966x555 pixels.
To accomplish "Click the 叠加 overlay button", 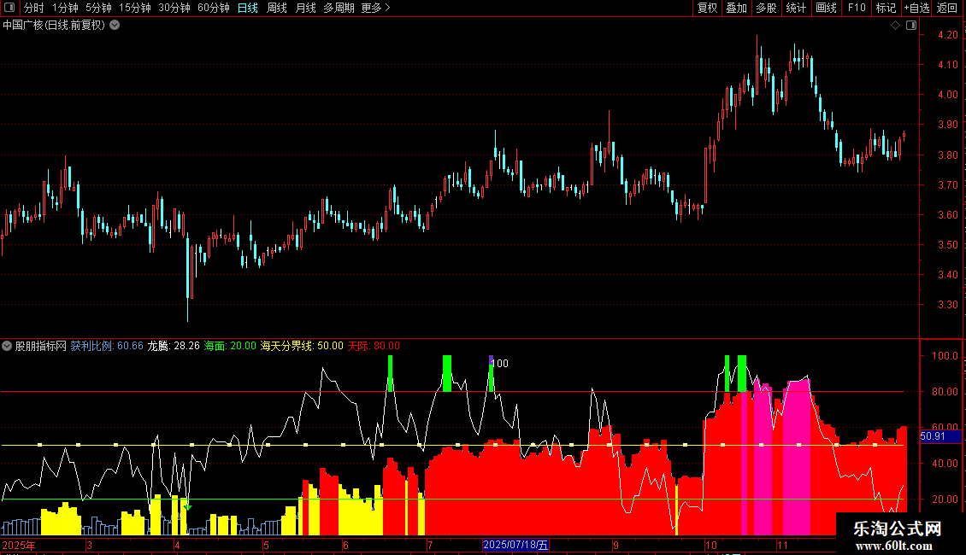I will 737,8.
